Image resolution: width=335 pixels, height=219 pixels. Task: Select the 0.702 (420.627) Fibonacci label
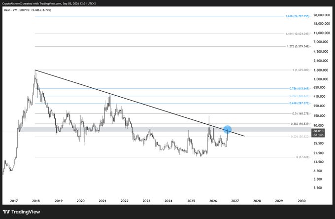click(300, 96)
